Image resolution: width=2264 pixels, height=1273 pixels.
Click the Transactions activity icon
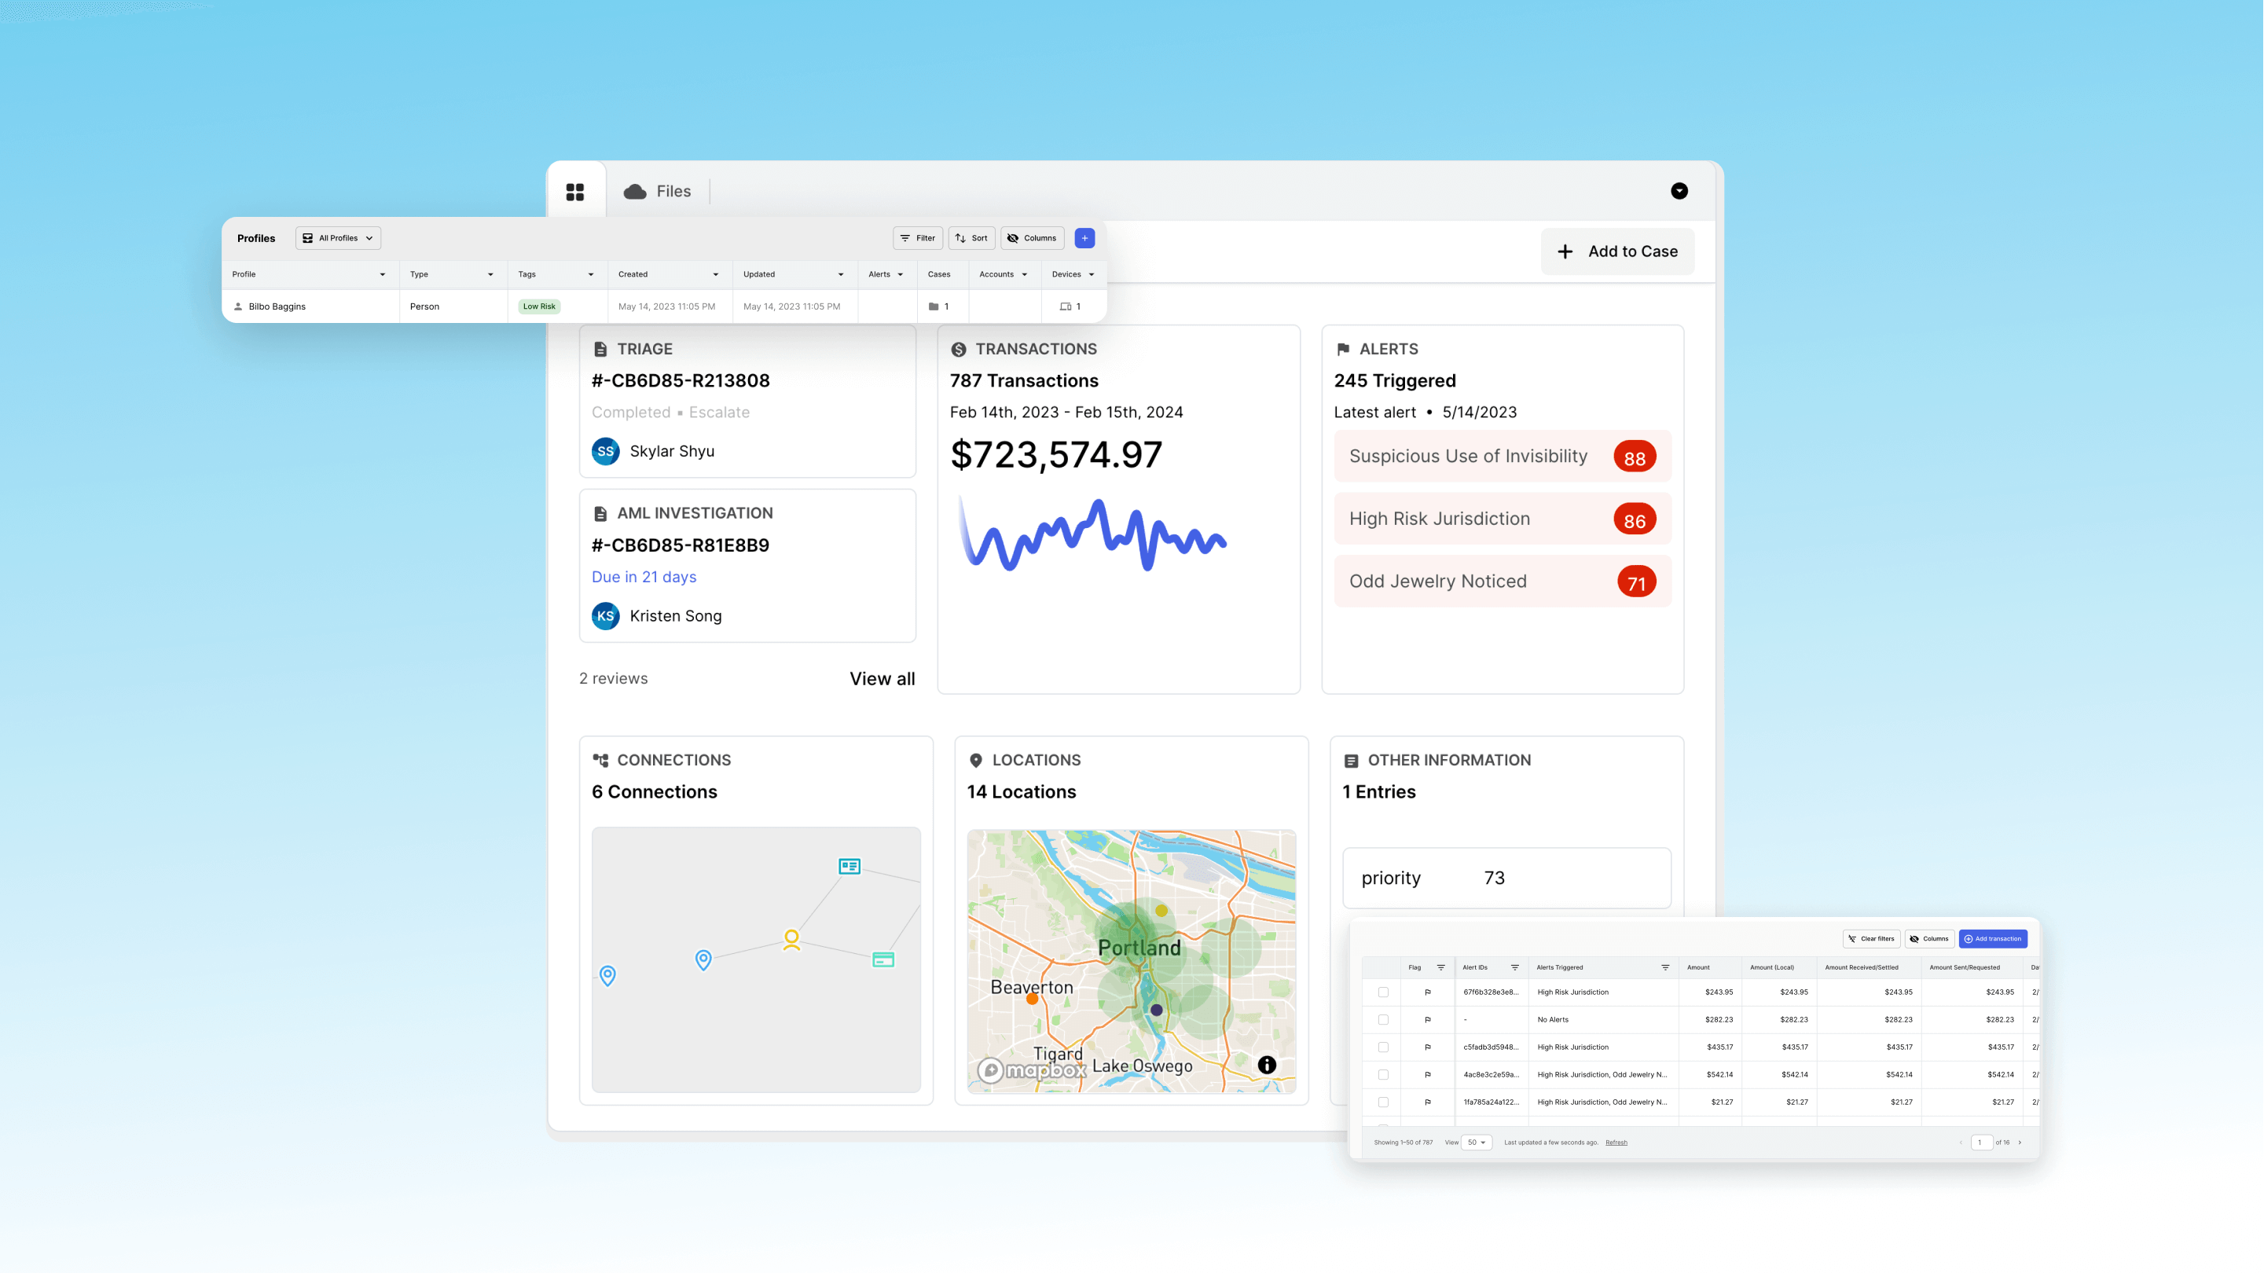958,348
